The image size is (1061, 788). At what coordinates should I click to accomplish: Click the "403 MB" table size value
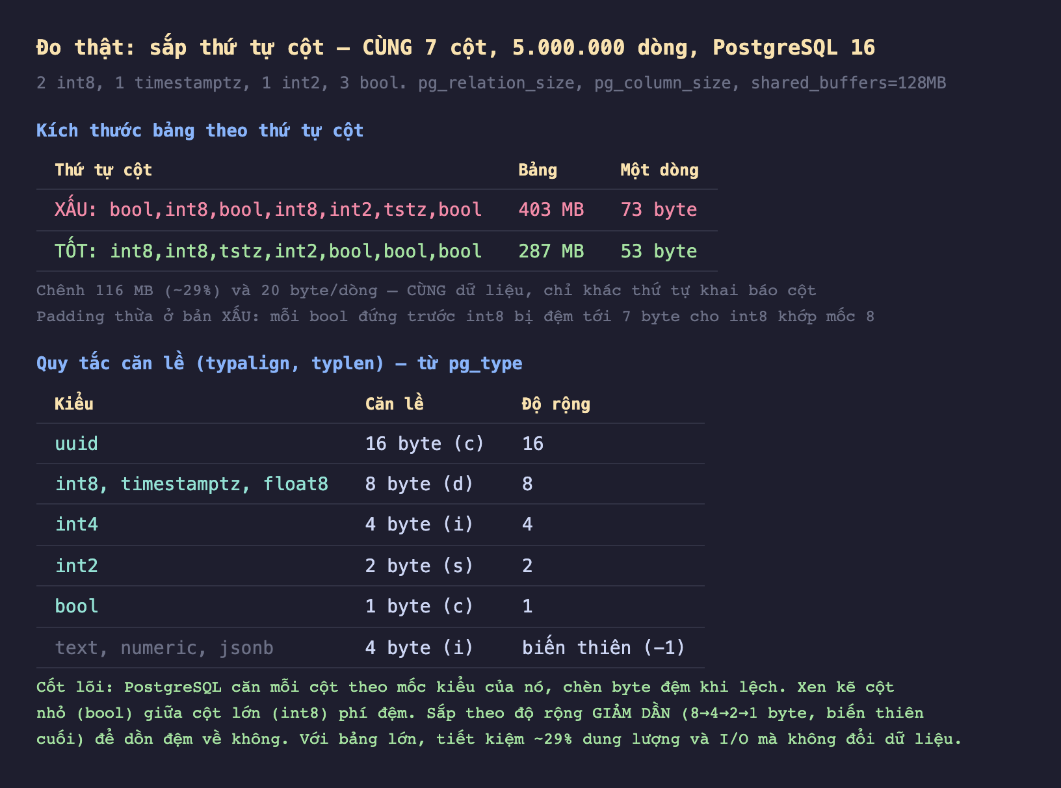pos(551,210)
